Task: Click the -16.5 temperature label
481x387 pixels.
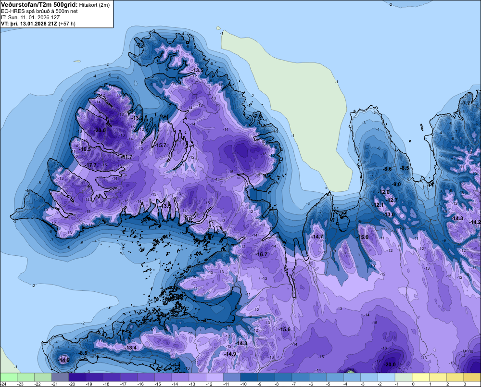Action: pos(85,150)
